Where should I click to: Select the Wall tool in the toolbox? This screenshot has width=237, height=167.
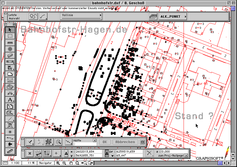pyautogui.click(x=10, y=43)
